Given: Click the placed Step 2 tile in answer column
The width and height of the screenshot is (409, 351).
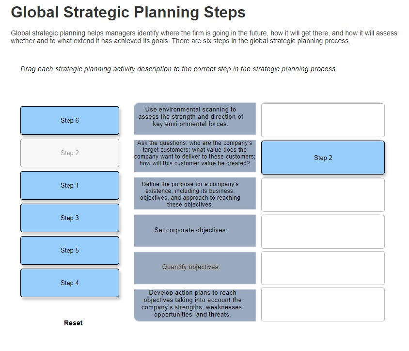Looking at the screenshot, I should [x=323, y=158].
